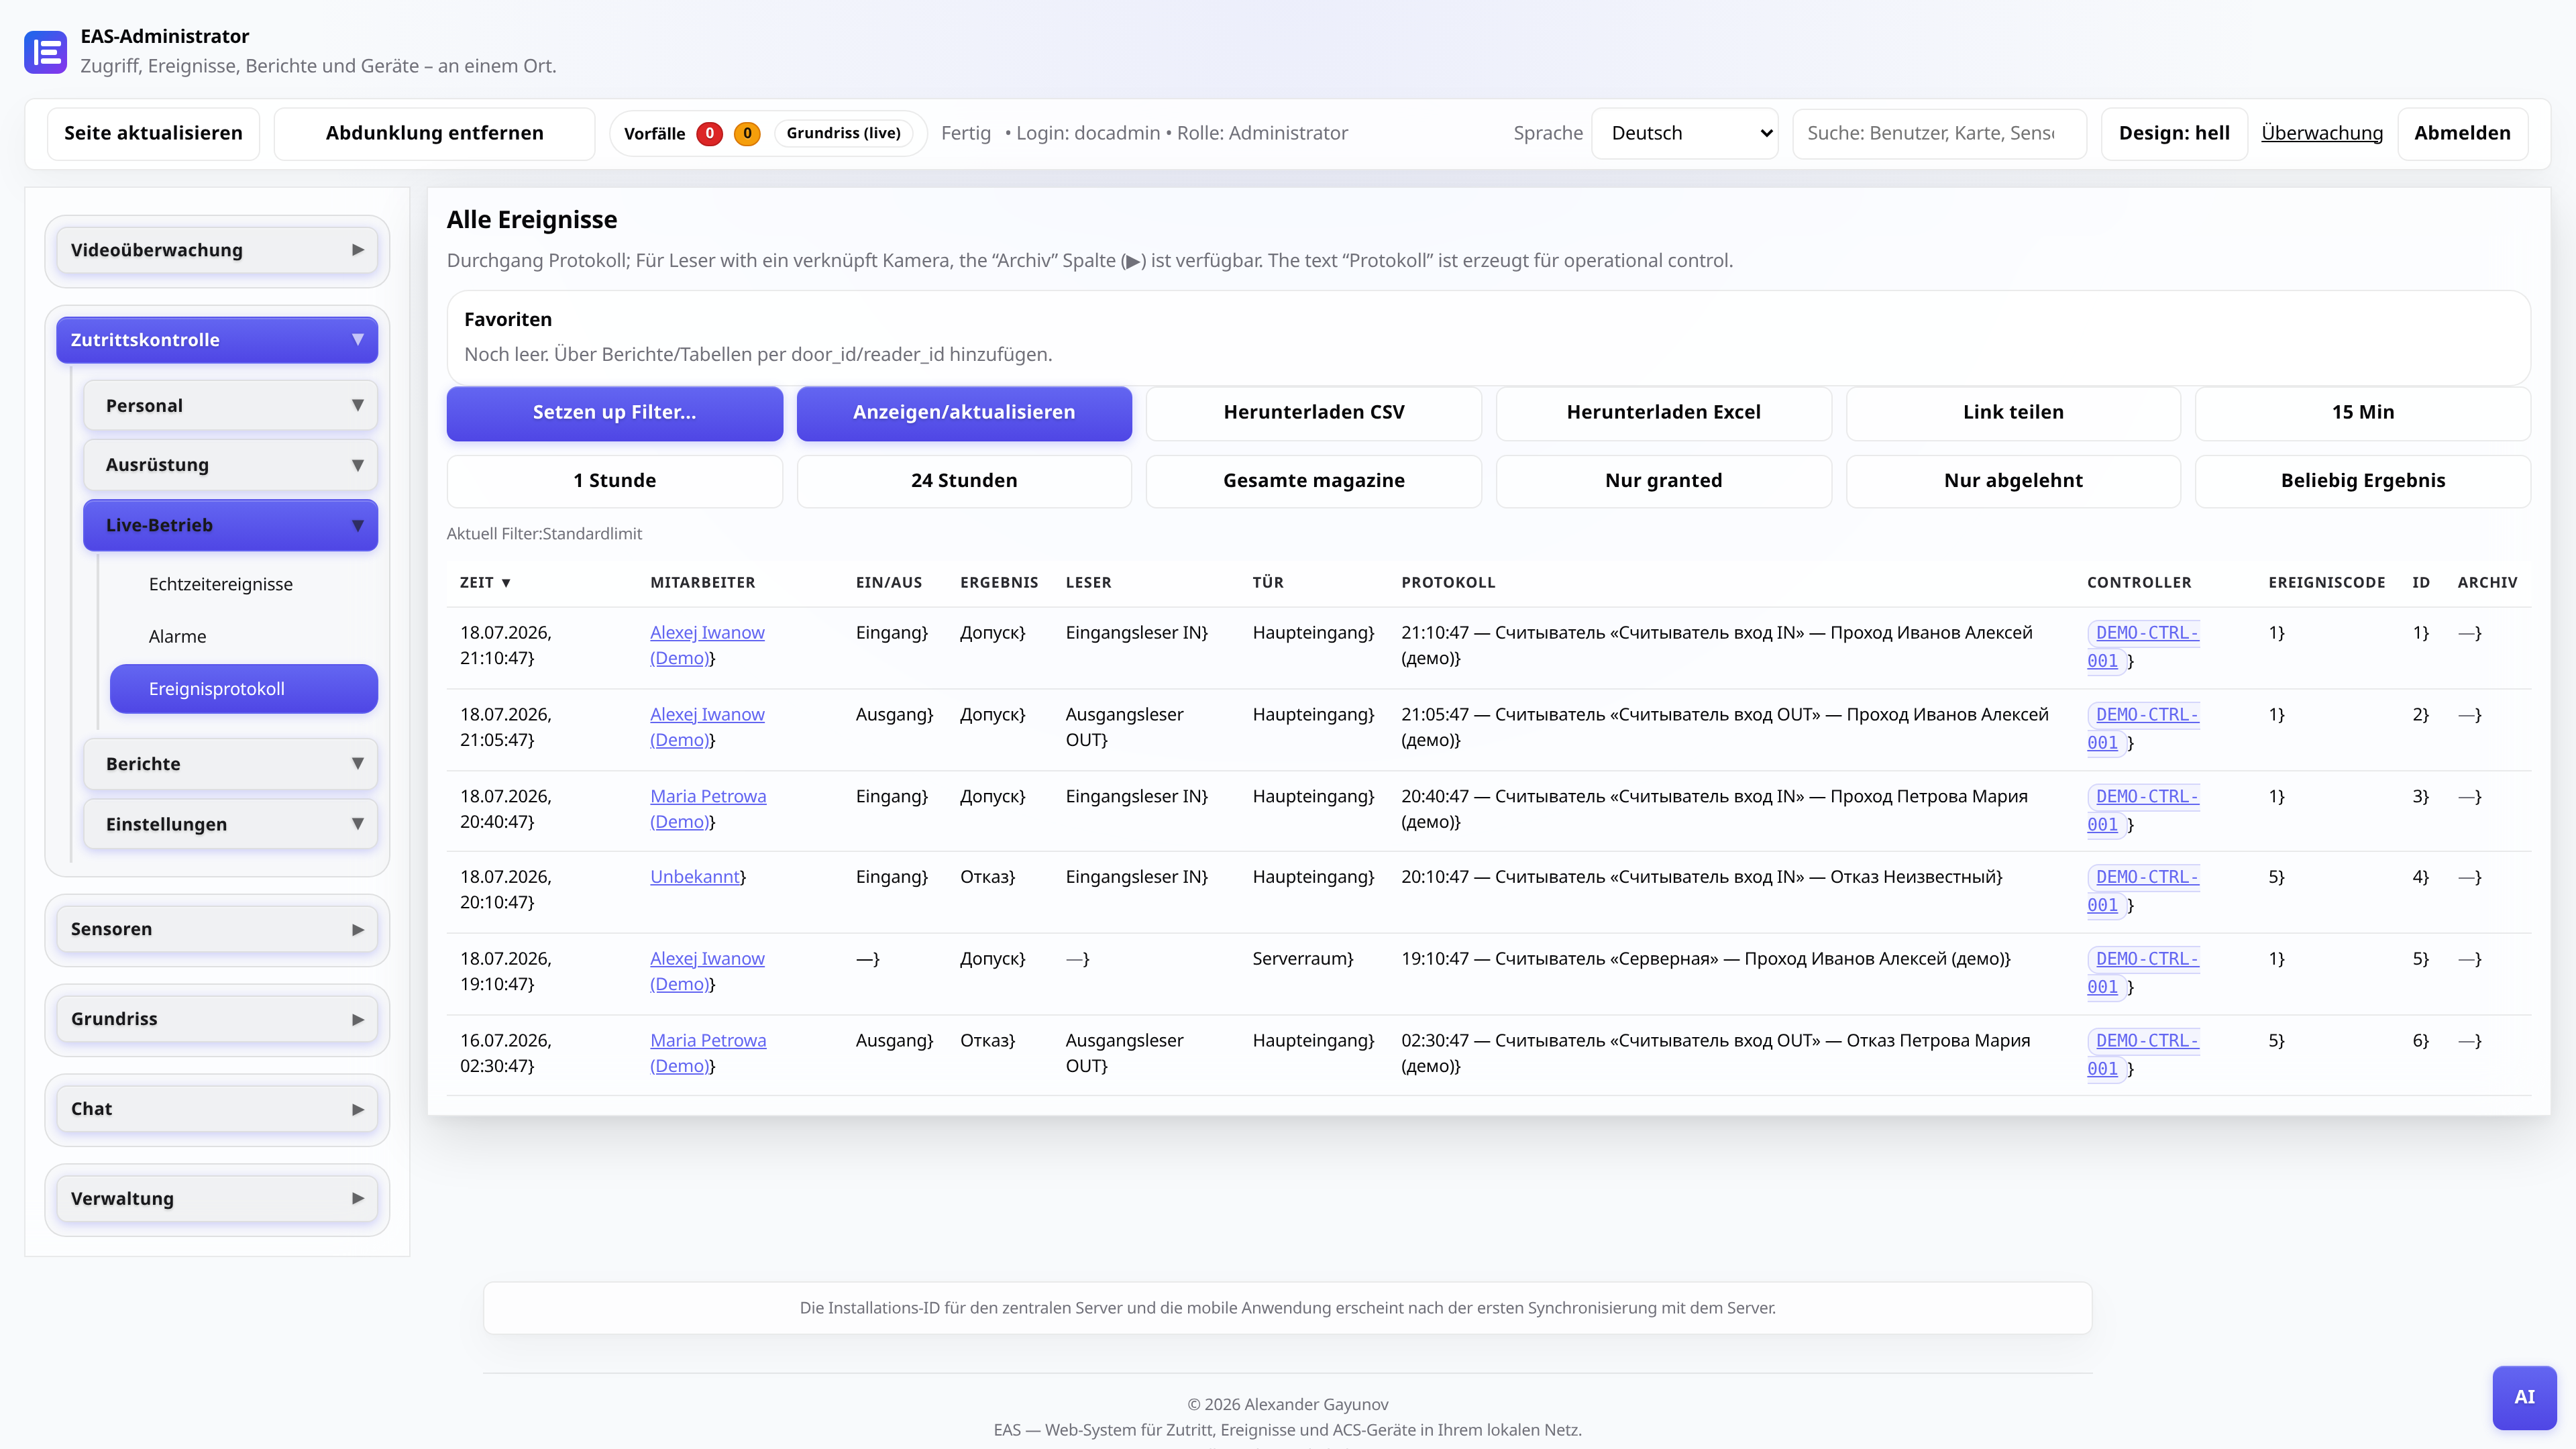Expand the Videoüberwachung section arrow
Screen dimensions: 2576x1449
[358, 250]
